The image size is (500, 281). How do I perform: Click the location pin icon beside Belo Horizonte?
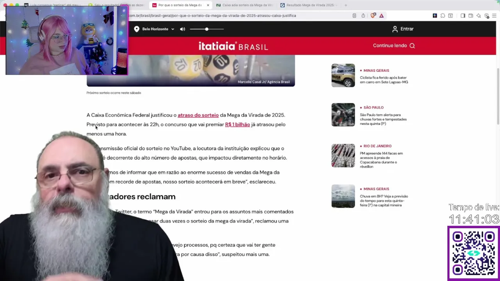tap(137, 29)
